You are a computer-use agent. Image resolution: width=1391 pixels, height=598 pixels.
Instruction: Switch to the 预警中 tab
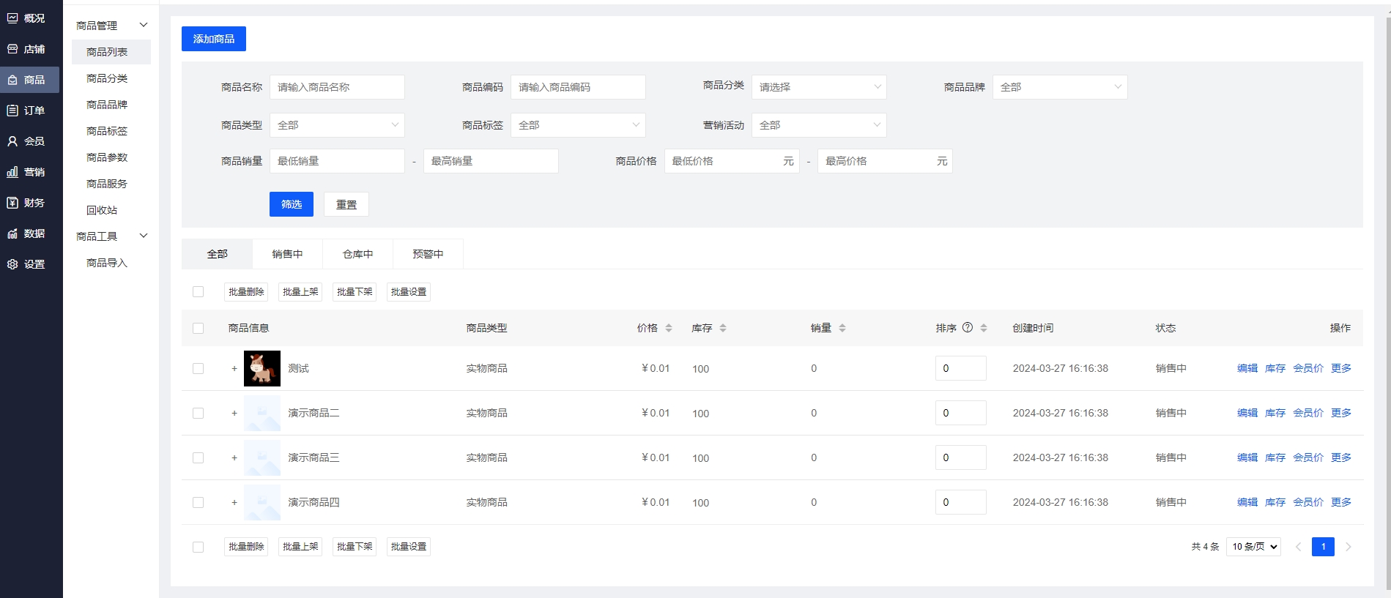coord(428,254)
